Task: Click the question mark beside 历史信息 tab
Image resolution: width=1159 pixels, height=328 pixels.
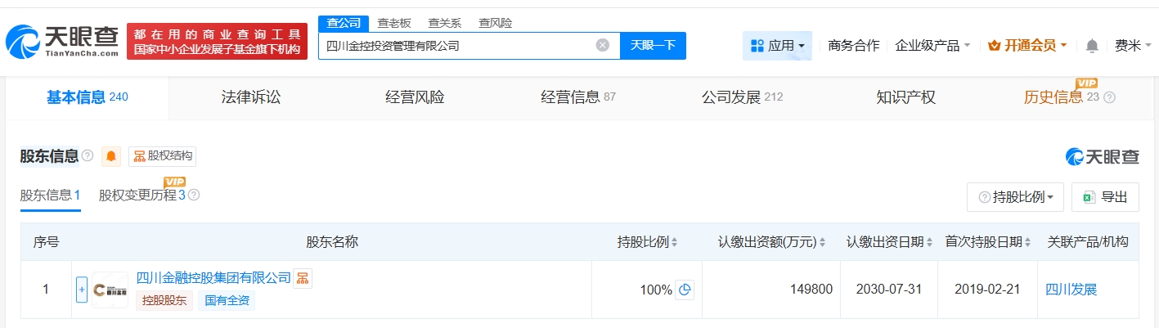Action: pyautogui.click(x=1109, y=97)
